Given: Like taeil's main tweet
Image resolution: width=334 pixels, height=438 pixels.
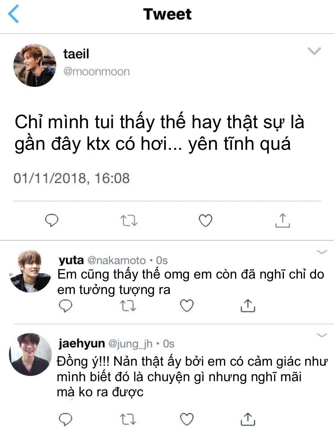Looking at the screenshot, I should click(205, 220).
